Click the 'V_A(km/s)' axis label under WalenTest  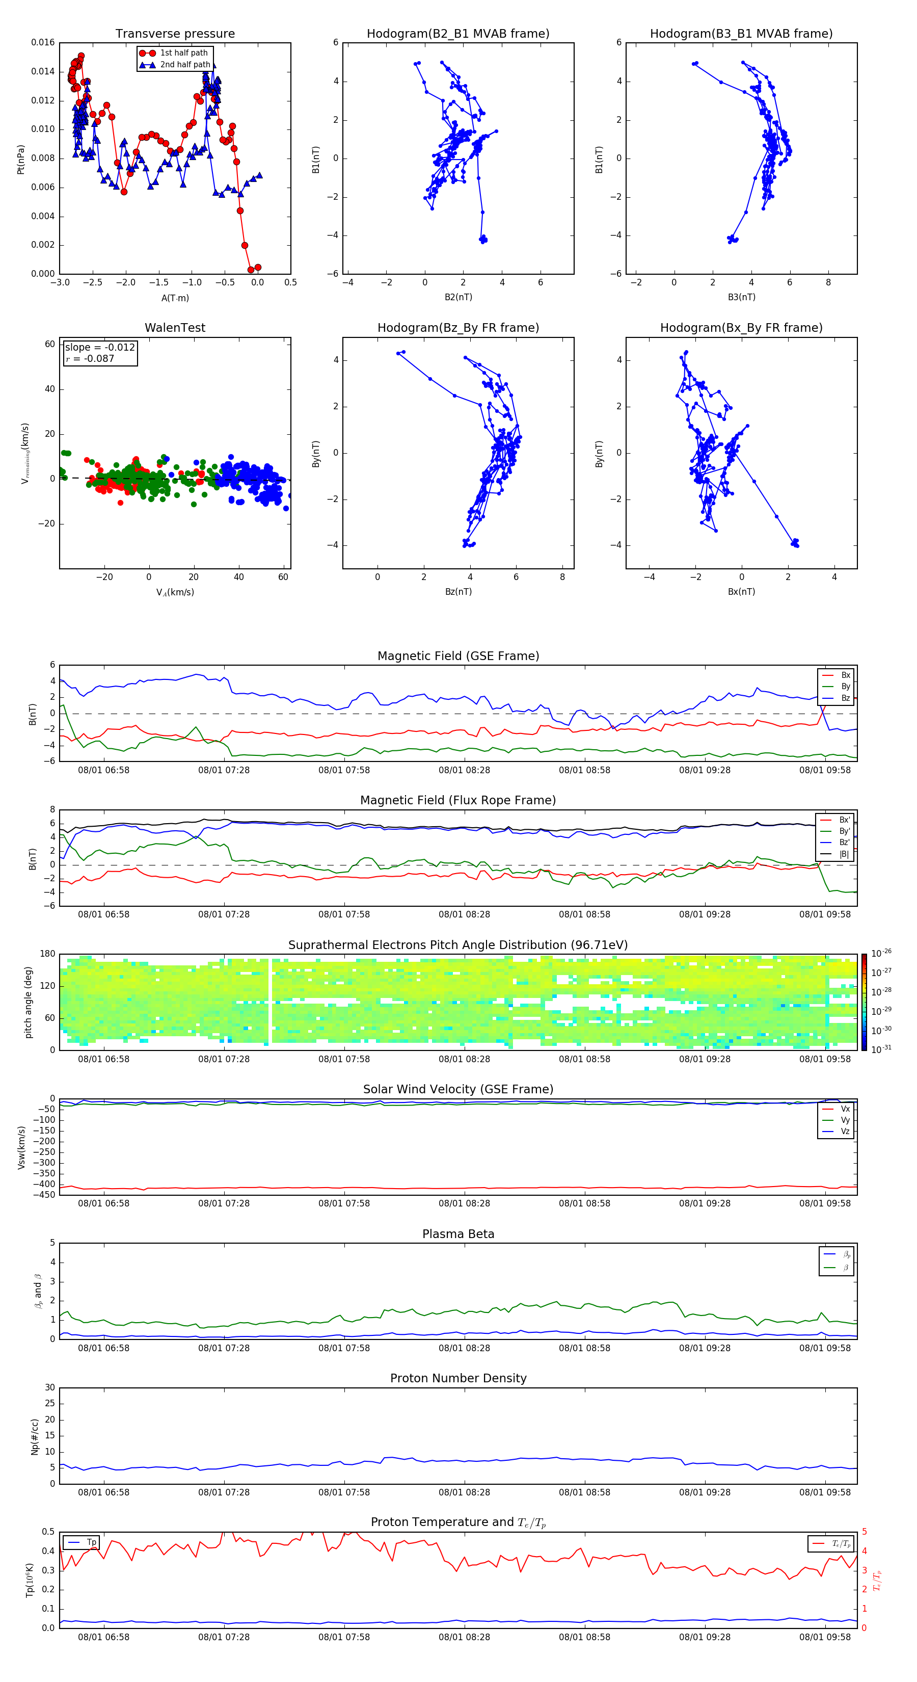coord(175,592)
